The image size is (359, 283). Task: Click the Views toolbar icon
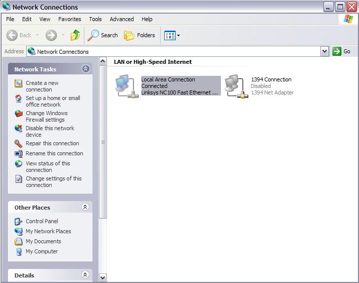click(170, 35)
